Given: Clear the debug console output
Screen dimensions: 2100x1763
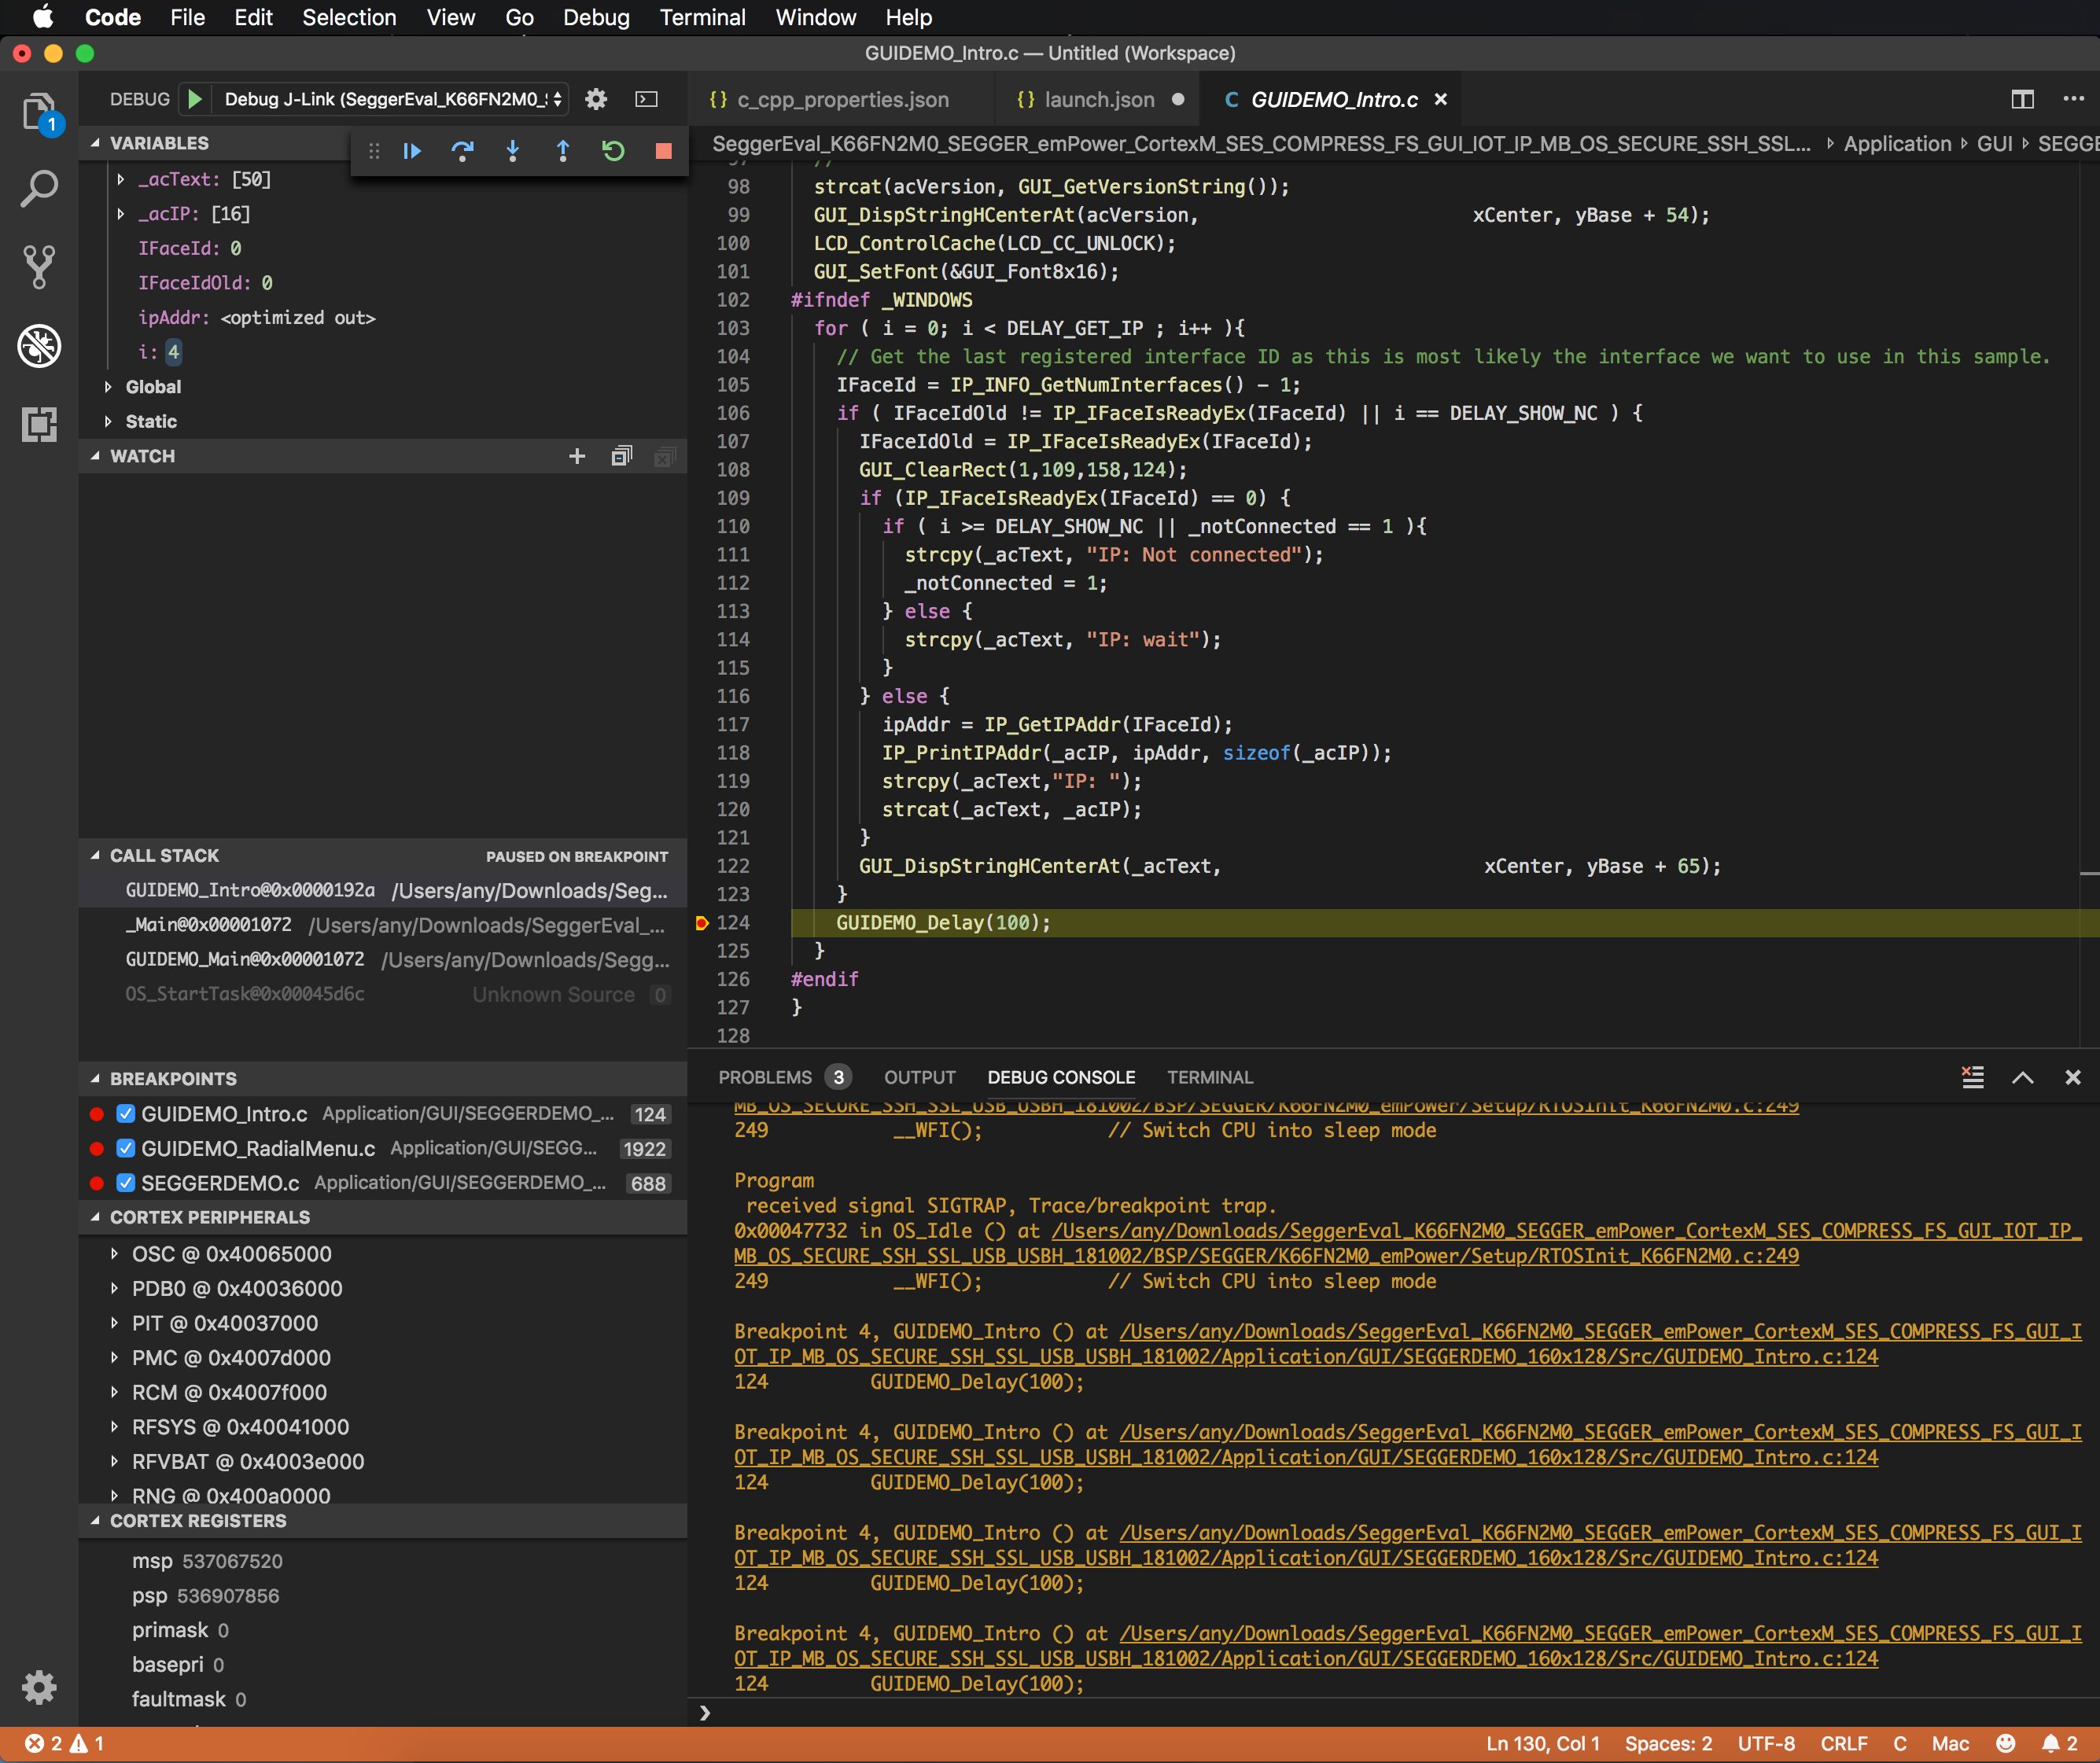Looking at the screenshot, I should point(1972,1077).
